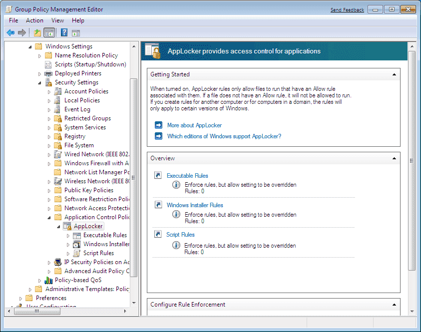Open the Action menu
The image size is (421, 332).
click(34, 20)
